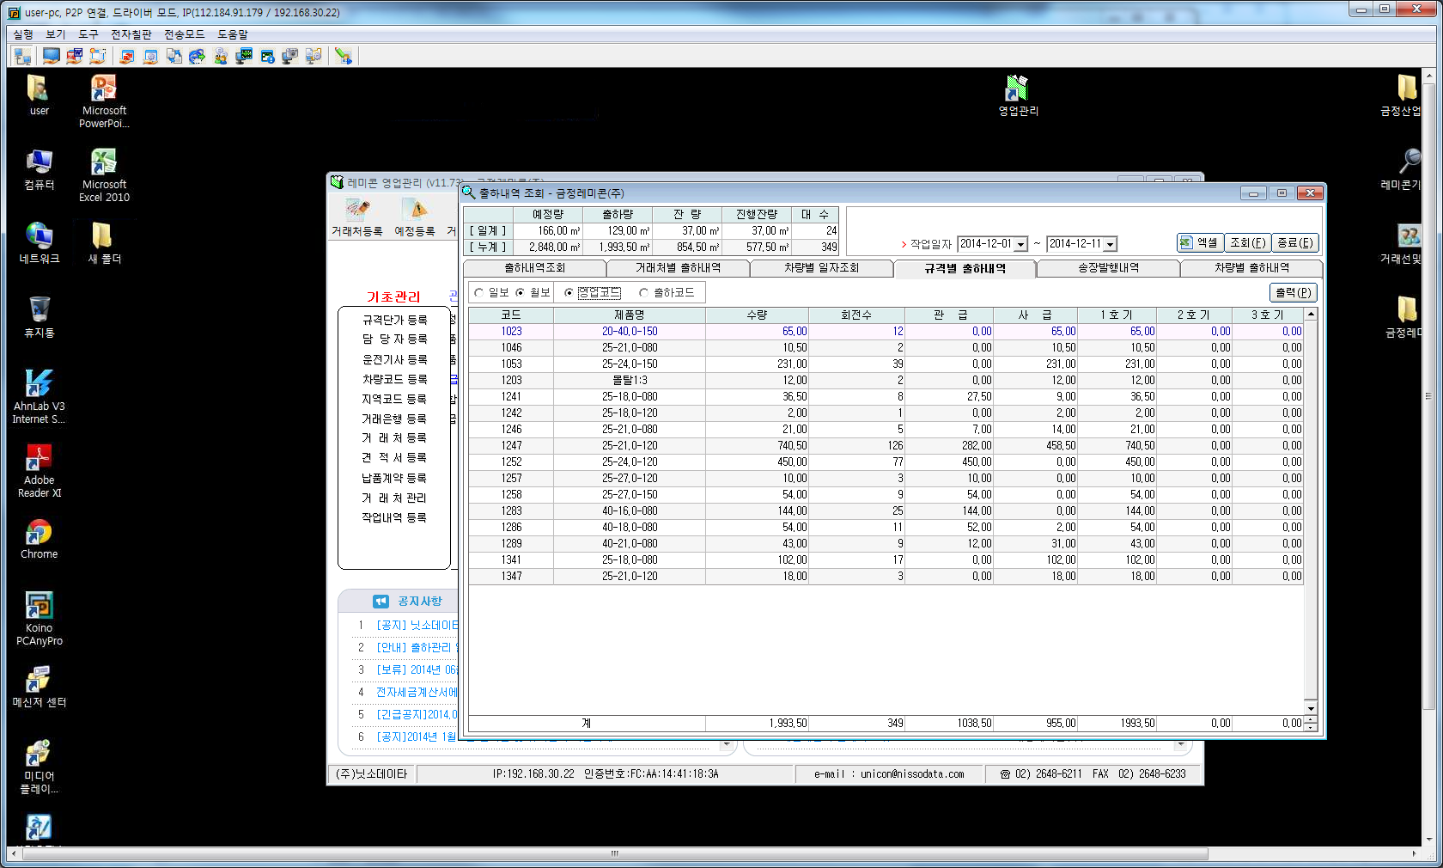Open 작업내역 등록 in 기초관리 menu

(x=395, y=517)
